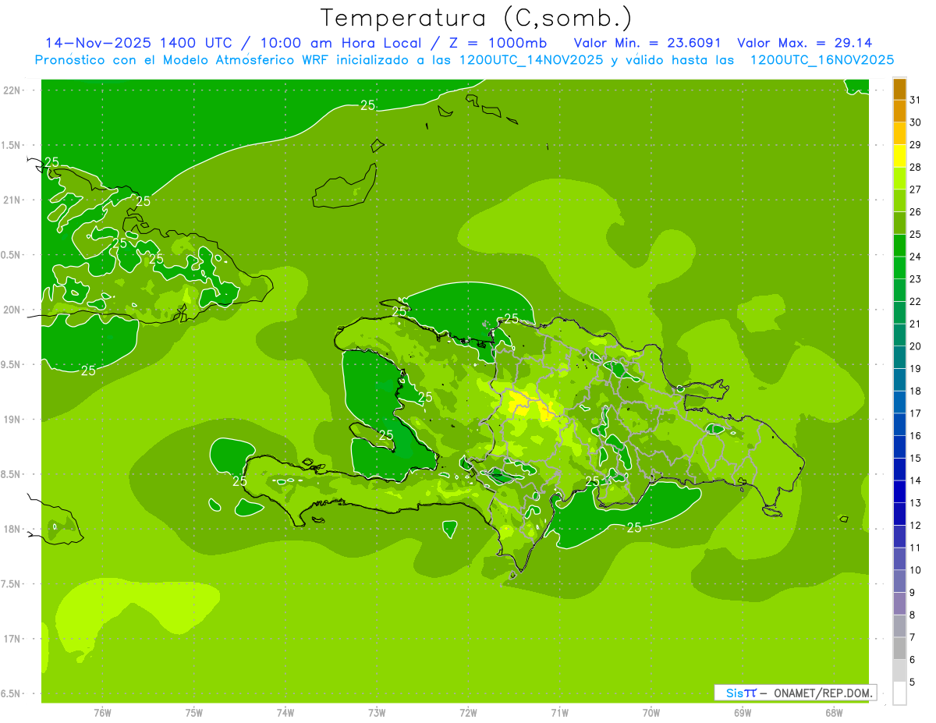
Task: Click the '70W' longitude axis label
Action: click(x=651, y=712)
